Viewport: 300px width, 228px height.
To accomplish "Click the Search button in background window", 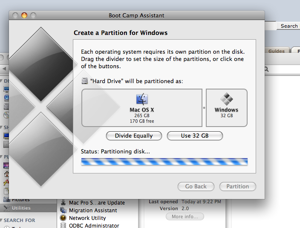I will coord(288,26).
